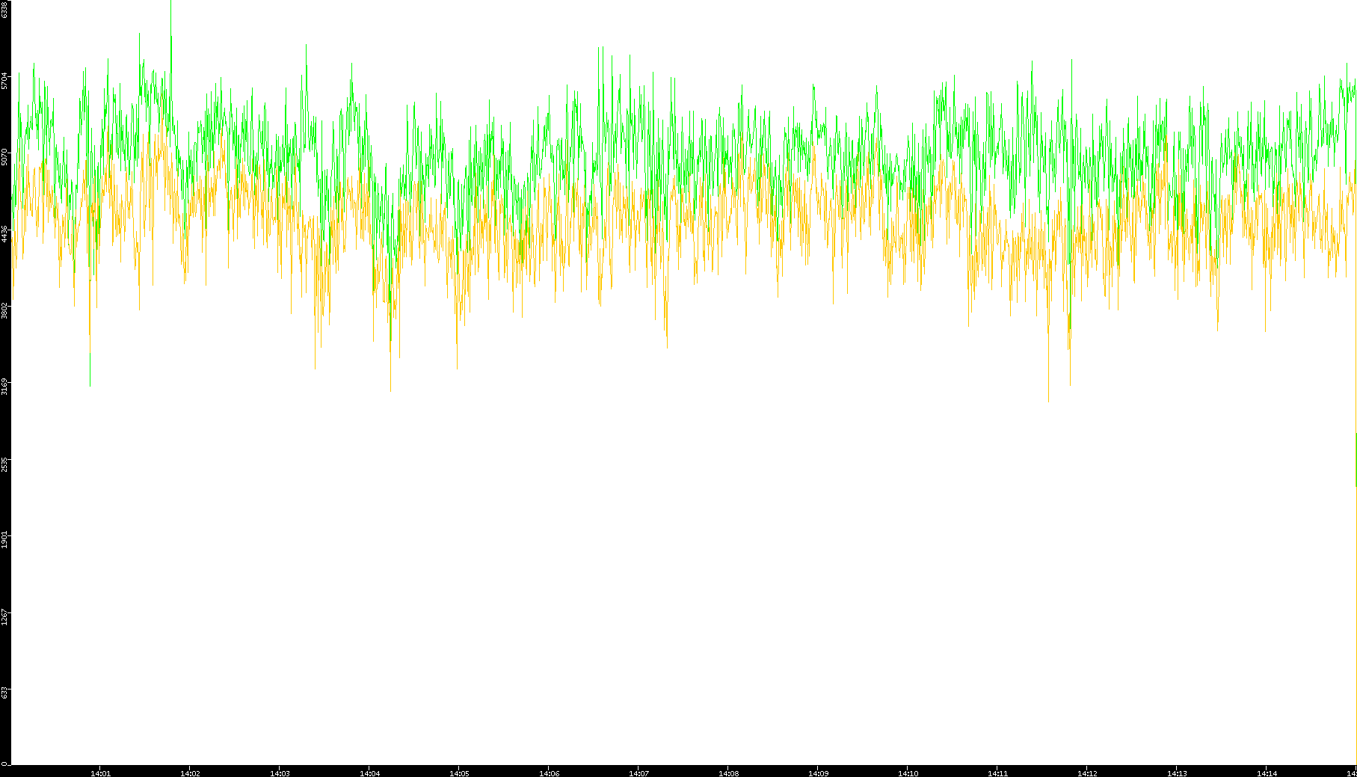
Task: Click the 1901 vertical axis label
Action: coord(5,540)
